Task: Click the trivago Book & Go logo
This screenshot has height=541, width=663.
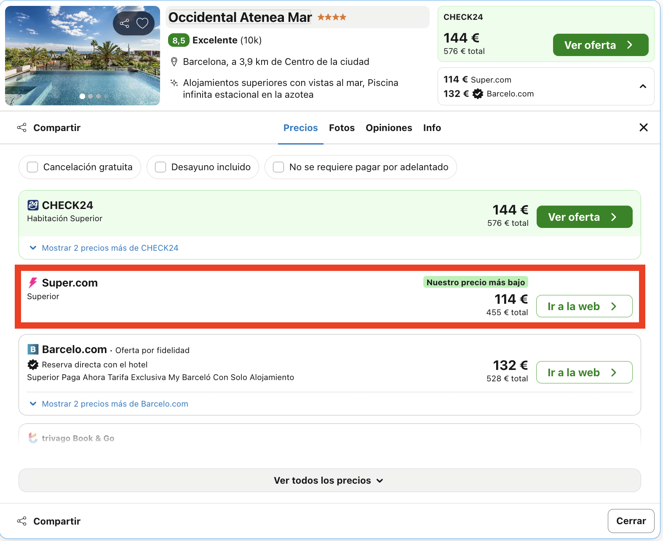Action: 33,438
